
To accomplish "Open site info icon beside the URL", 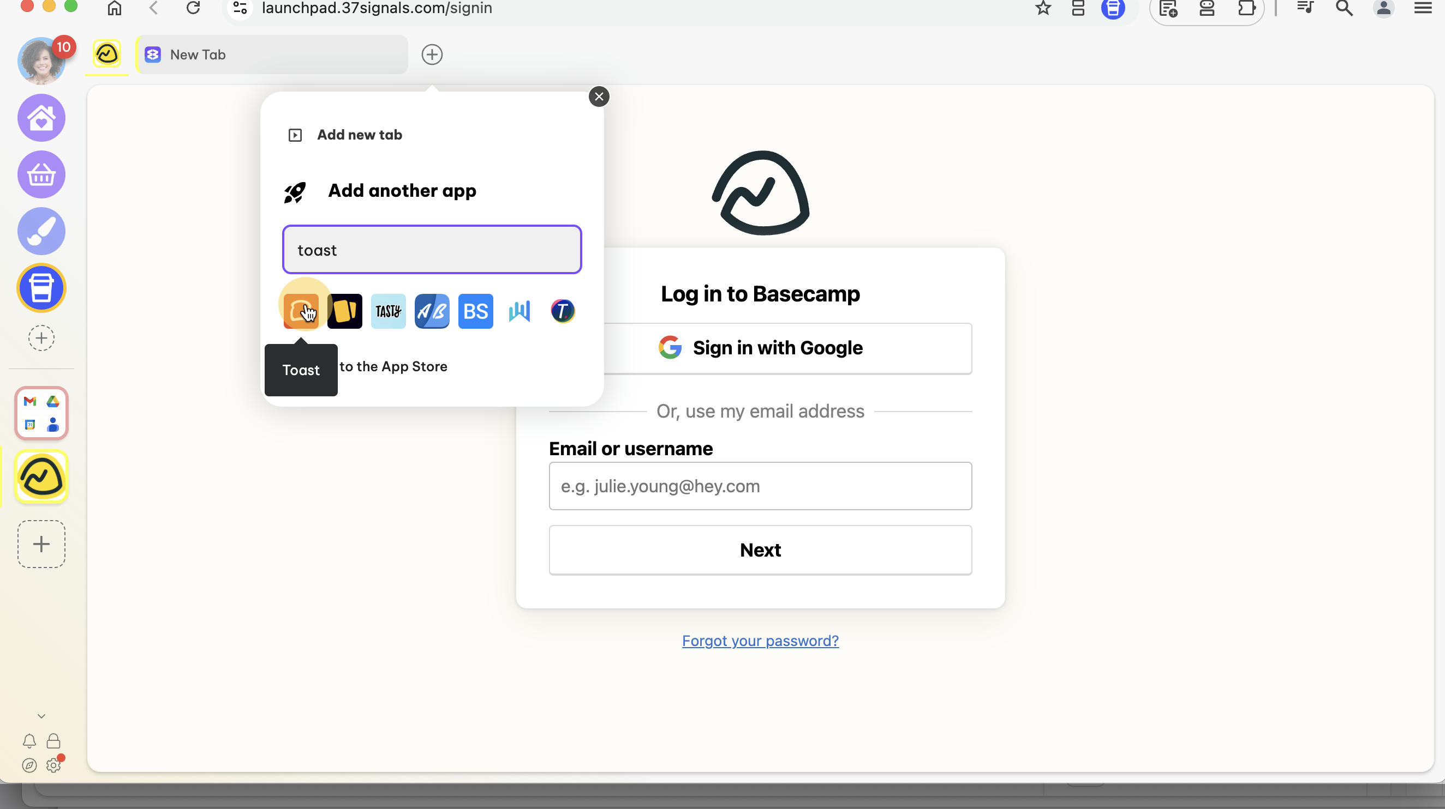I will [x=240, y=8].
